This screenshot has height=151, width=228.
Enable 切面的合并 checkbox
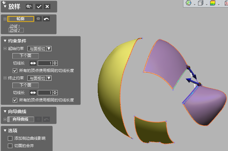point(10,145)
